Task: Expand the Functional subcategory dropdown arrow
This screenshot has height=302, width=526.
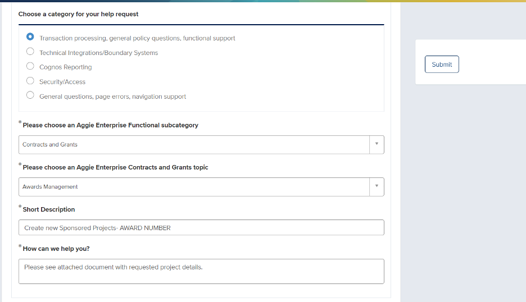Action: tap(377, 144)
